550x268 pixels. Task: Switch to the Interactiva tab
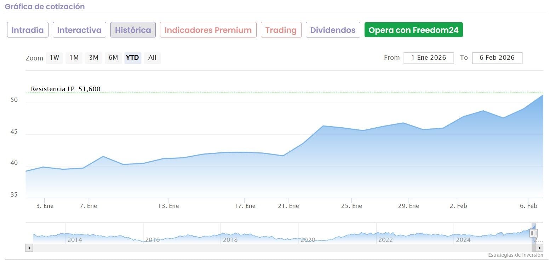[79, 30]
